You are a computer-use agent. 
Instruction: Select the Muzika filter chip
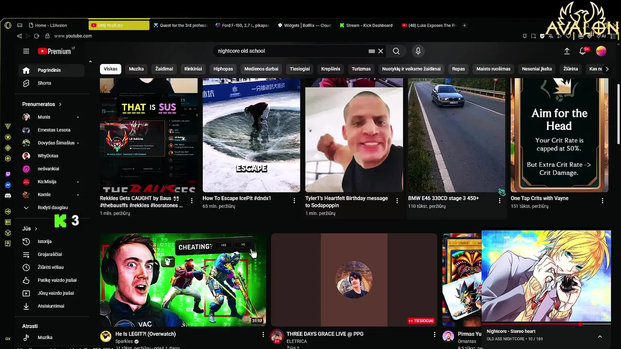[136, 69]
